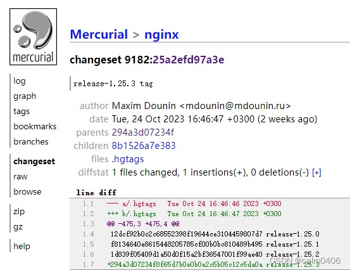
Task: Open the bookmarks page
Action: click(x=35, y=126)
